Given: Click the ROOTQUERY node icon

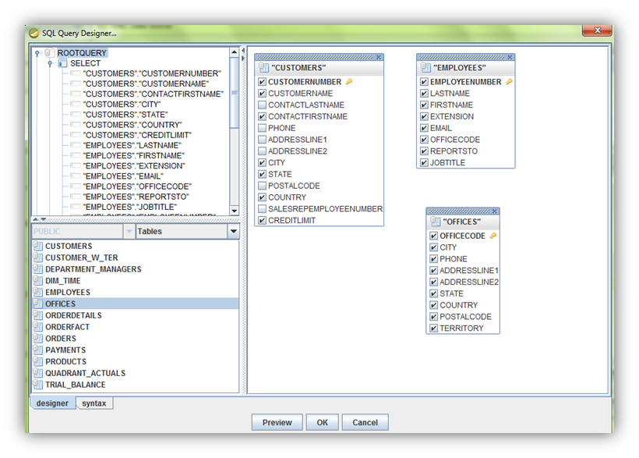Looking at the screenshot, I should click(50, 53).
